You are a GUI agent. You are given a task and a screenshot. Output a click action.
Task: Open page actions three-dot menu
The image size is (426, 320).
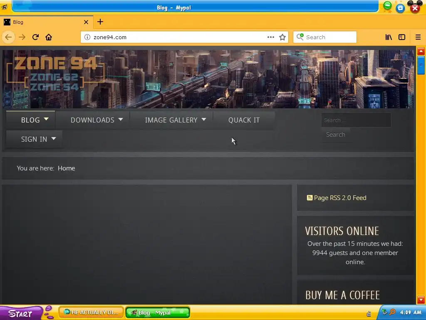(270, 37)
